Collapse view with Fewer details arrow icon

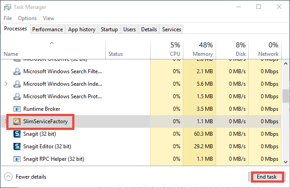(9, 177)
